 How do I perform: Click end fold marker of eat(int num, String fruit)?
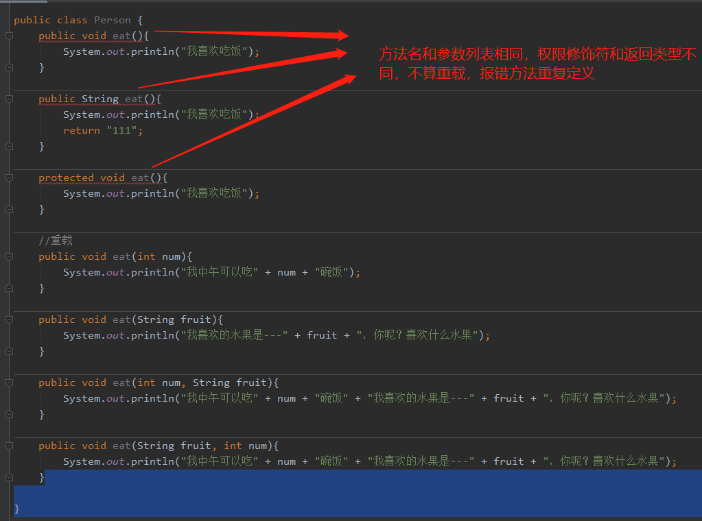click(9, 415)
